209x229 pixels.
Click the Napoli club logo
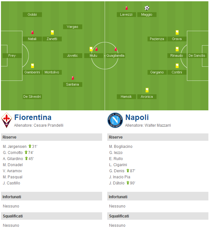click(x=115, y=120)
